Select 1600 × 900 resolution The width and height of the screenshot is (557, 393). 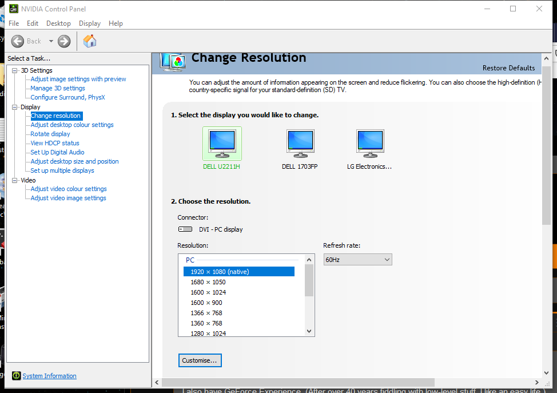[206, 303]
